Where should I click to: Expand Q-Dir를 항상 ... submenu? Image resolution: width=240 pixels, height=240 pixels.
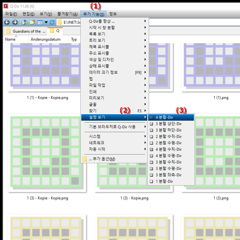click(114, 21)
